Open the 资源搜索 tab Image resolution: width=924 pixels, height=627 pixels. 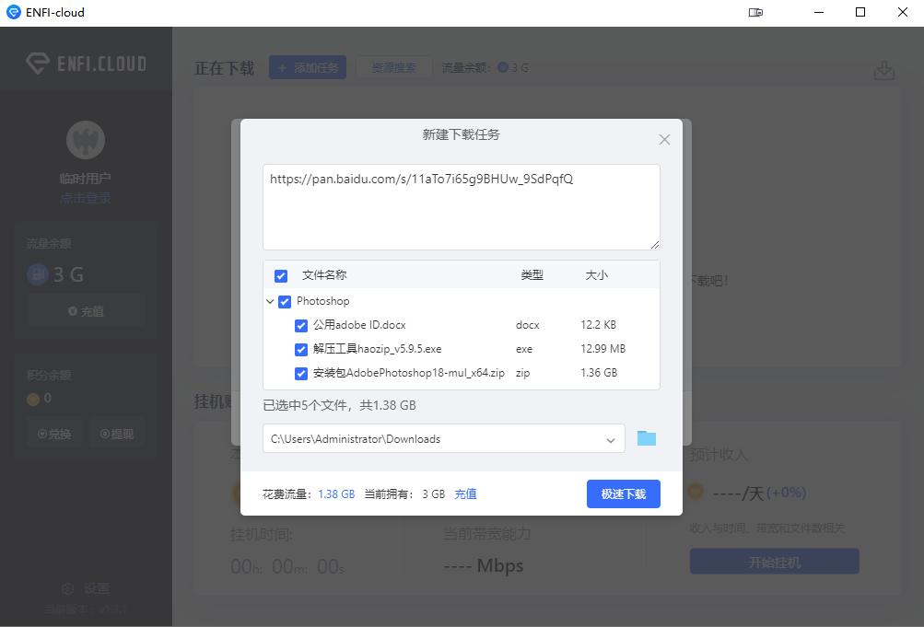coord(393,67)
